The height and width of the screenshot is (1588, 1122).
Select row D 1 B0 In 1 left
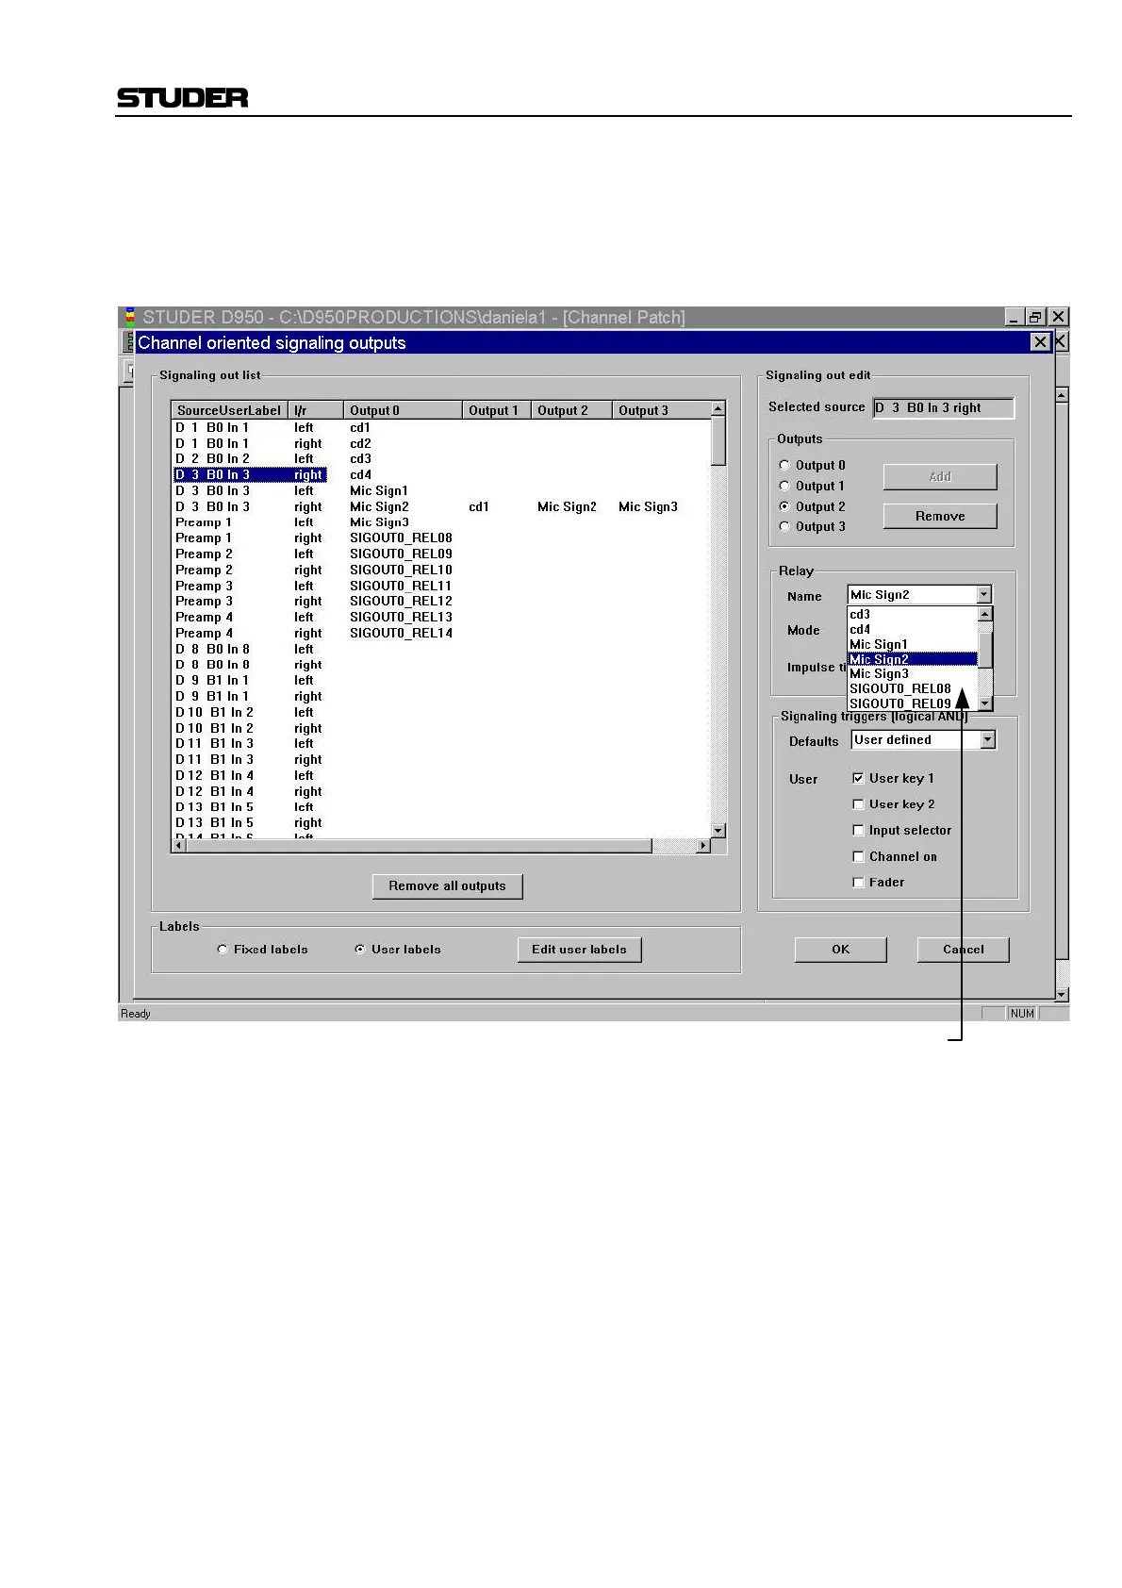point(441,427)
